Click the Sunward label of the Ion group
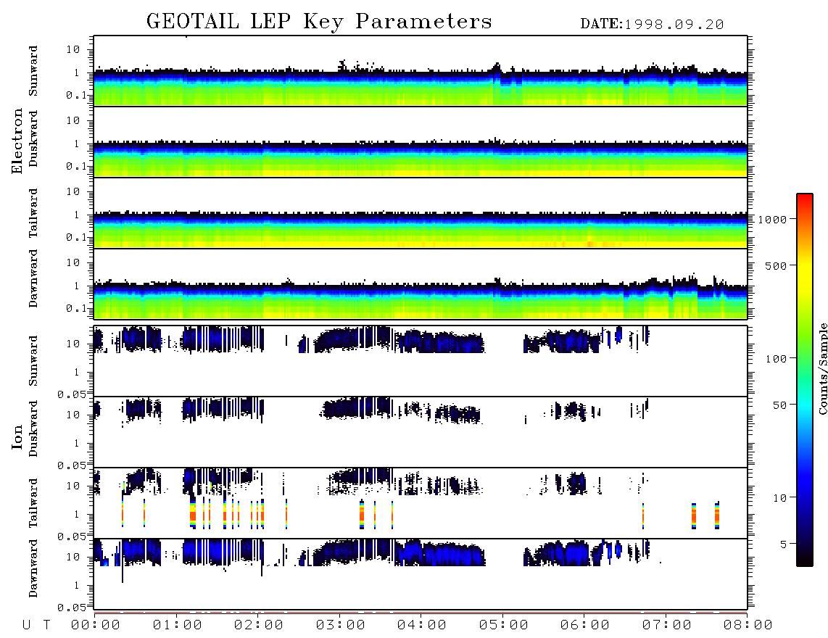The height and width of the screenshot is (638, 828). click(x=33, y=361)
